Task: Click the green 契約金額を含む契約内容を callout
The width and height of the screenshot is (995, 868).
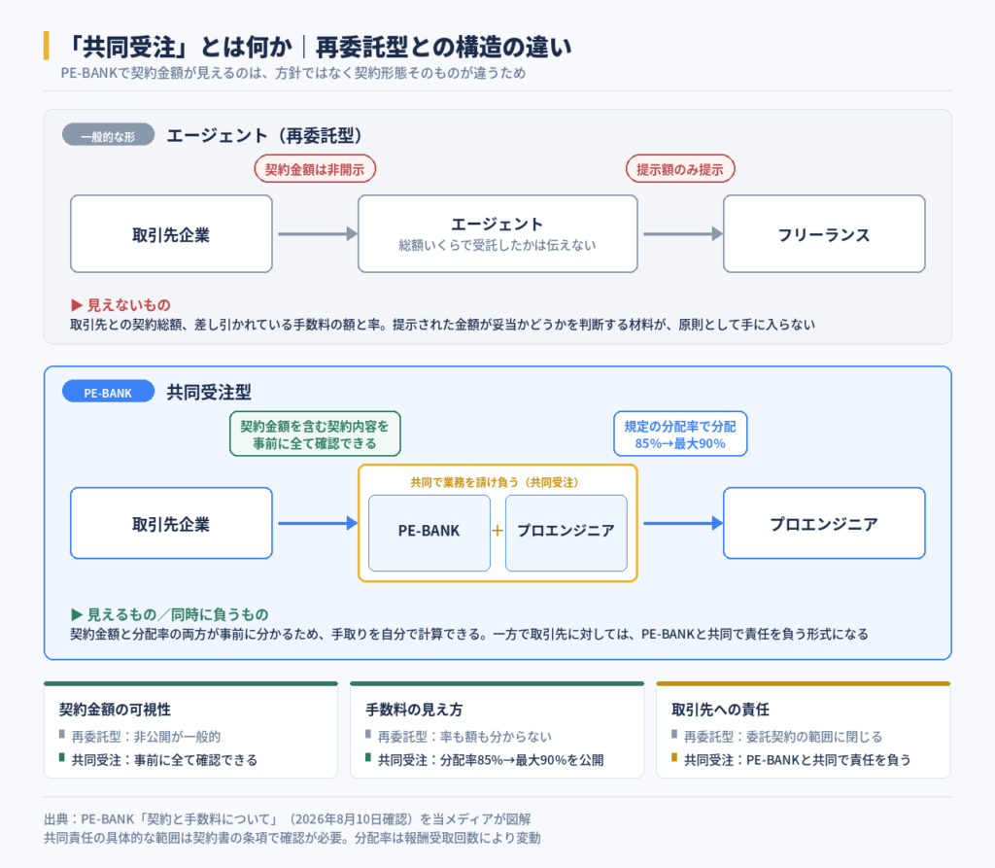Action: click(x=315, y=434)
